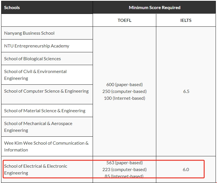217x183 pixels.
Task: Select Wee Kim Wee School of Communication
Action: point(46,147)
